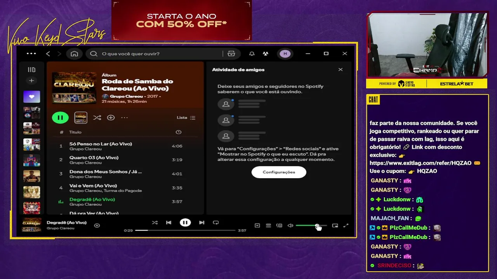Open the Spotify Home button
Screen dimensions: 497x279
point(74,53)
